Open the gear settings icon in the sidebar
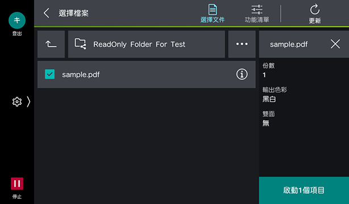This screenshot has width=349, height=204. pyautogui.click(x=17, y=102)
